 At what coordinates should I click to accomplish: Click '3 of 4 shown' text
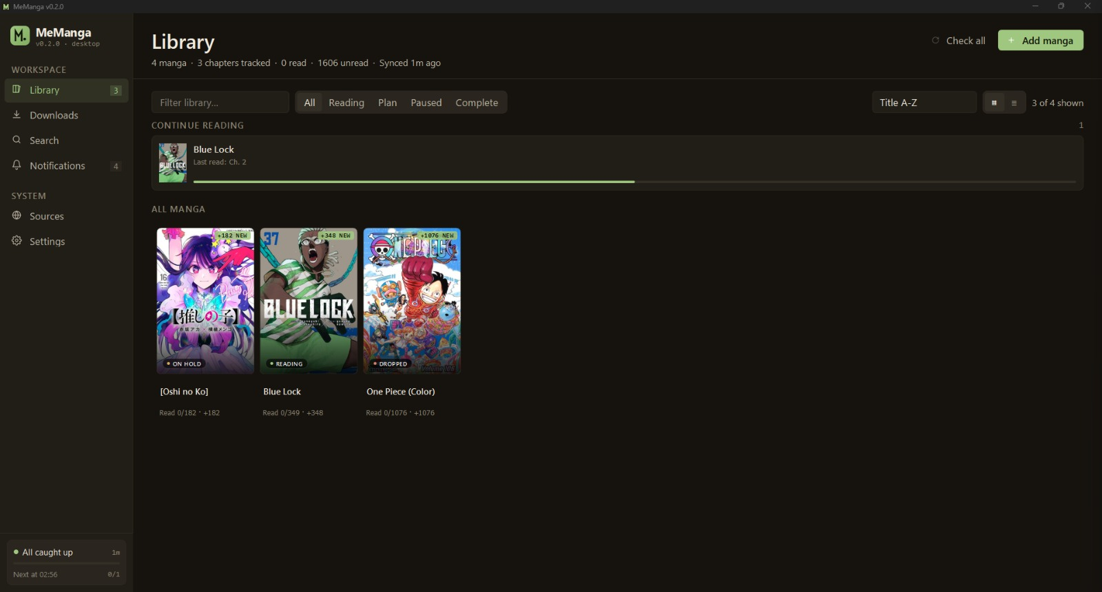[1057, 103]
